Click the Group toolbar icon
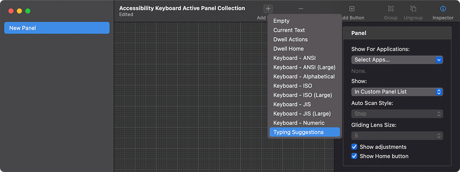 click(390, 9)
